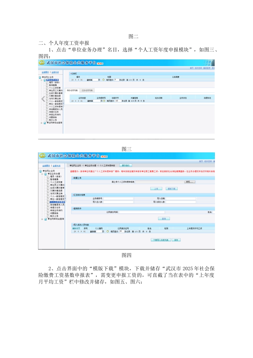Click 全部关闭 link in 图三 sidebar
The image size is (253, 358).
55,72
